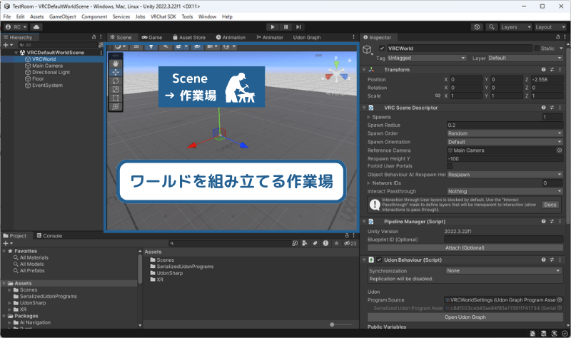Viewport: 571px width, 338px height.
Task: Open the undo history icon
Action: tap(477, 27)
